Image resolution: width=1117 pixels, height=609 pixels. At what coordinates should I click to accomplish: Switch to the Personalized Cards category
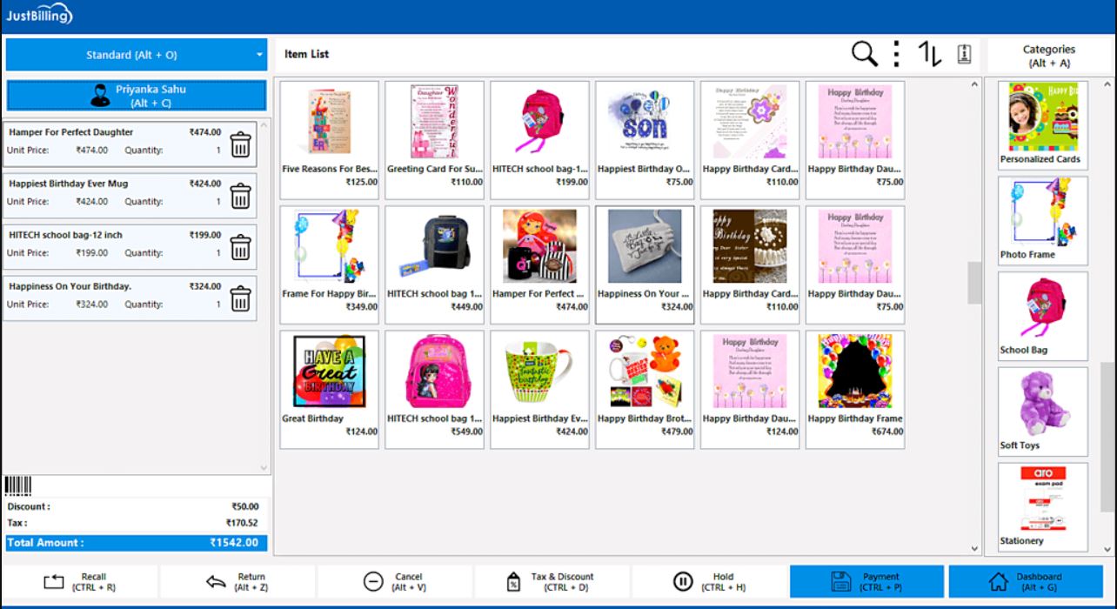click(1042, 124)
